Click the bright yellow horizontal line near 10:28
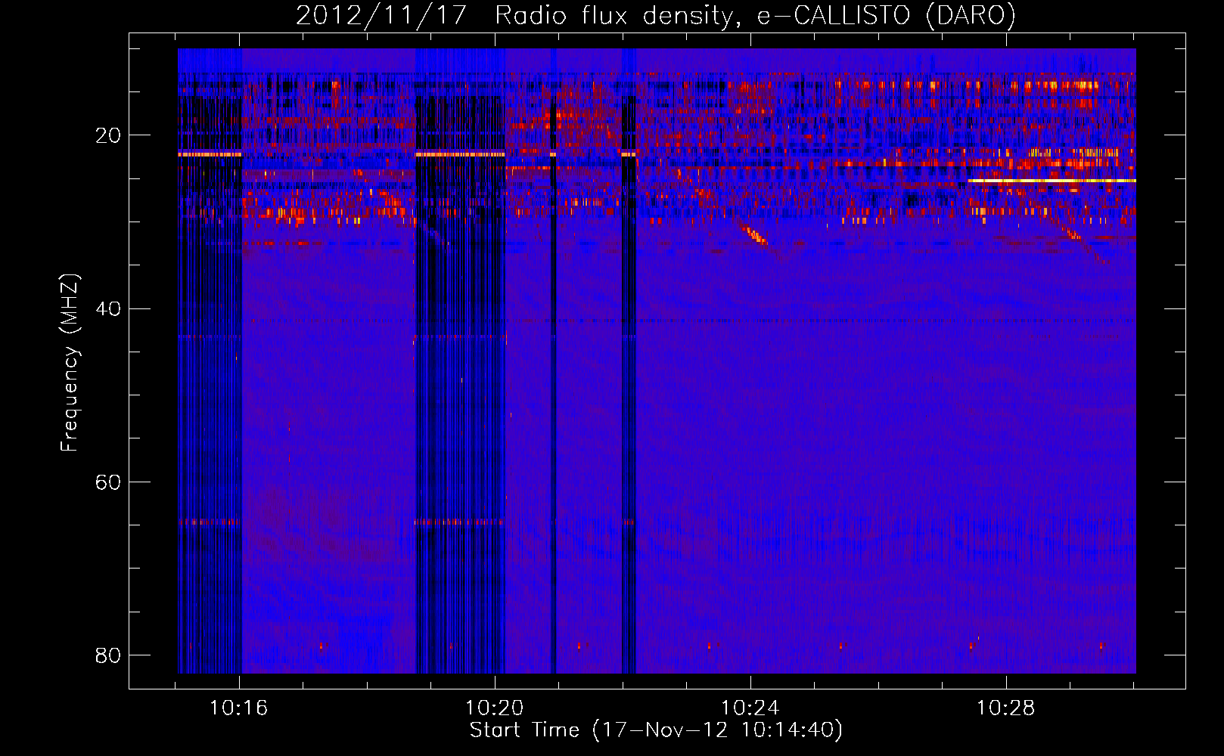Image resolution: width=1224 pixels, height=756 pixels. point(1052,181)
